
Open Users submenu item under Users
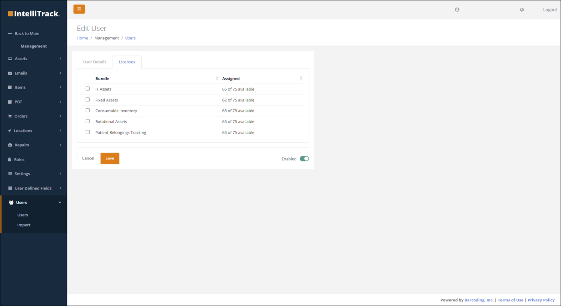23,215
